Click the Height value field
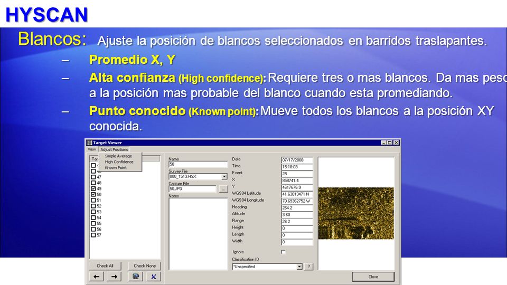This screenshot has height=285, width=507. click(297, 229)
